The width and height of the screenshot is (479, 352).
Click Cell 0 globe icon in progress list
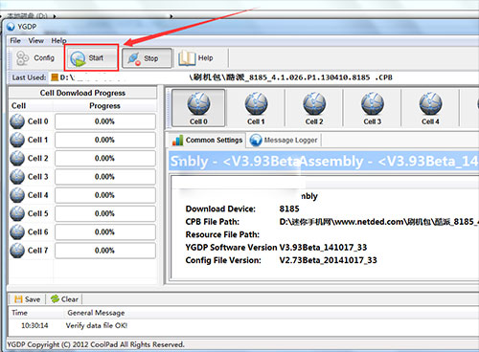pos(17,121)
